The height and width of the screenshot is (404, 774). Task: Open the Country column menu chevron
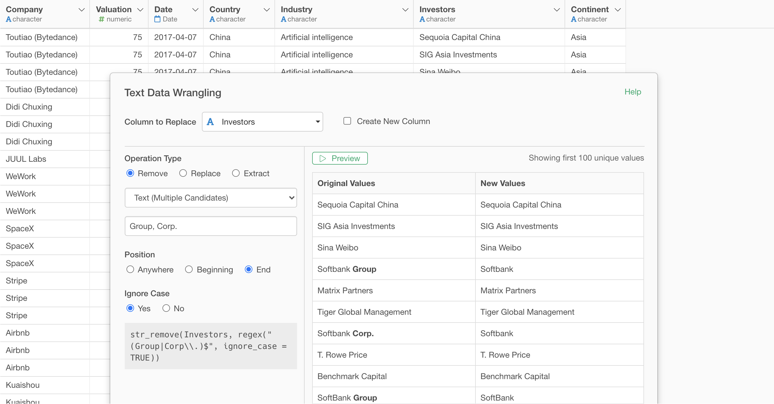tap(267, 10)
